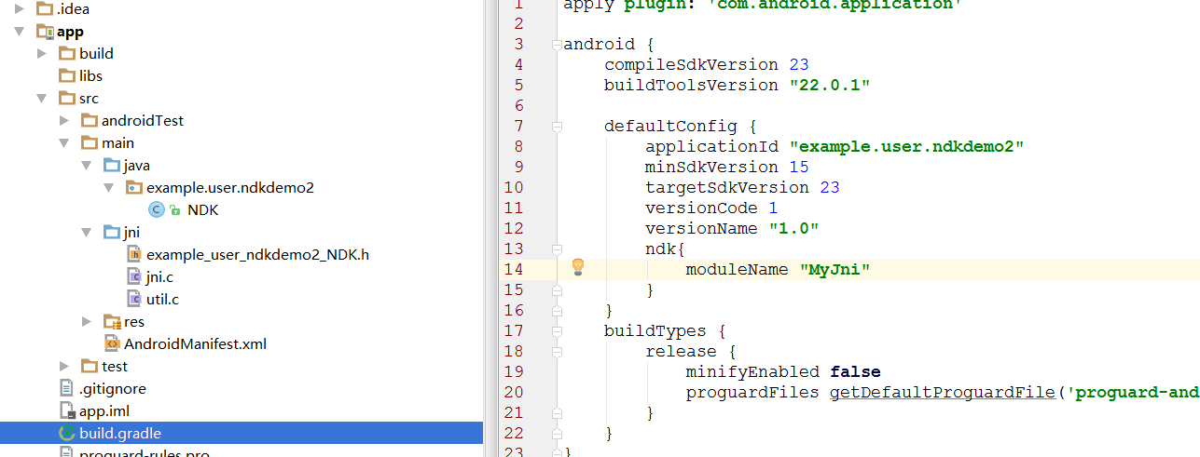Fold the buildTypes block at line 17
Viewport: 1200px width, 457px height.
coord(557,331)
